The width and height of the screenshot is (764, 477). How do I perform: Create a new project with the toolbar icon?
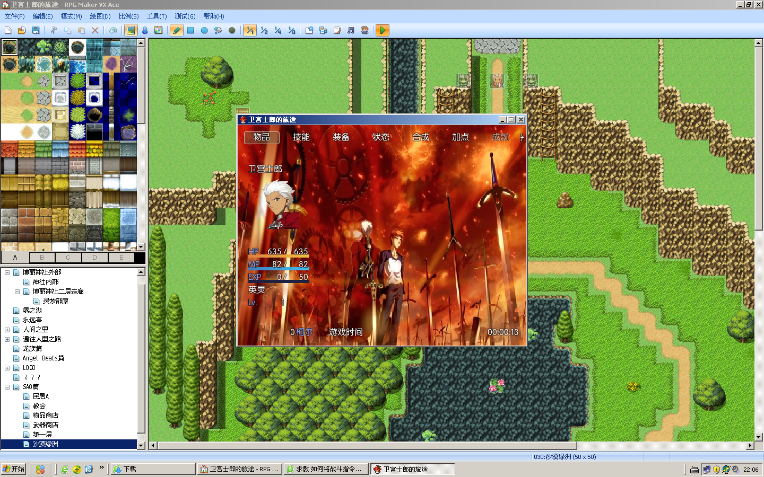(x=8, y=30)
